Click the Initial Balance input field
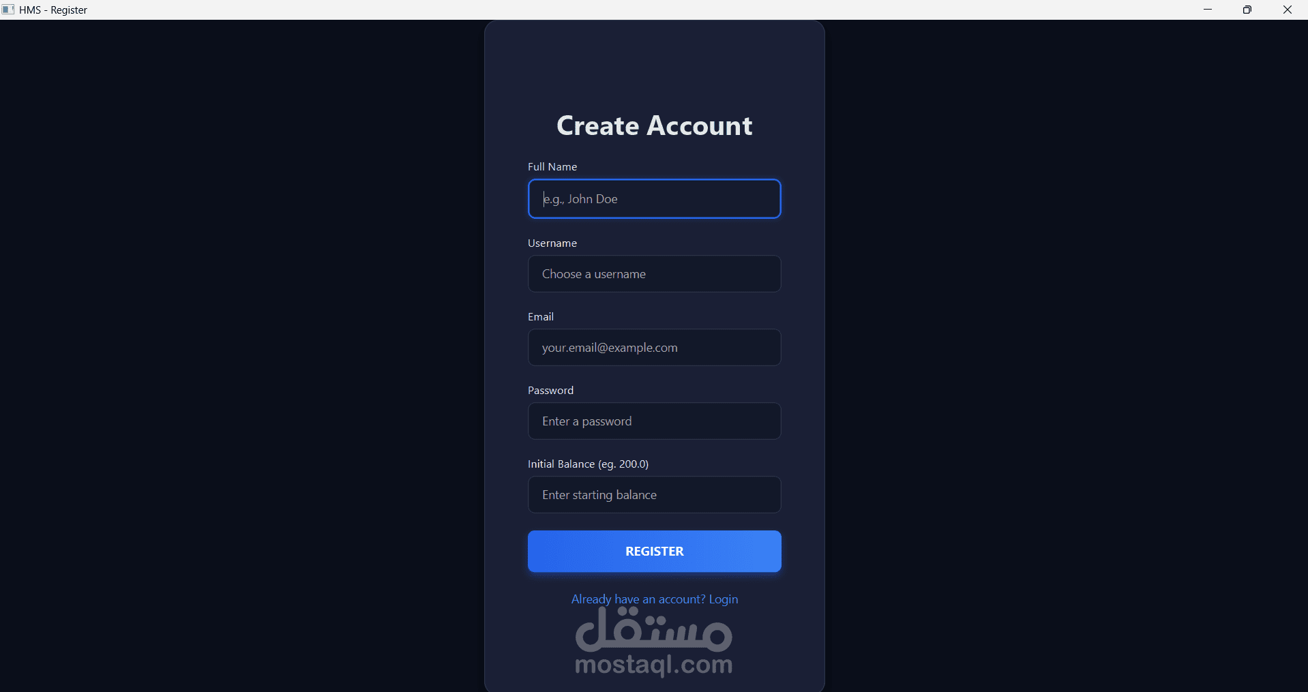 pyautogui.click(x=654, y=495)
